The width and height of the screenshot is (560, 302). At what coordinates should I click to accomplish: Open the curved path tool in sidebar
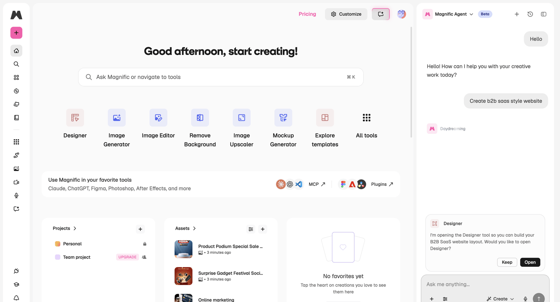[16, 155]
